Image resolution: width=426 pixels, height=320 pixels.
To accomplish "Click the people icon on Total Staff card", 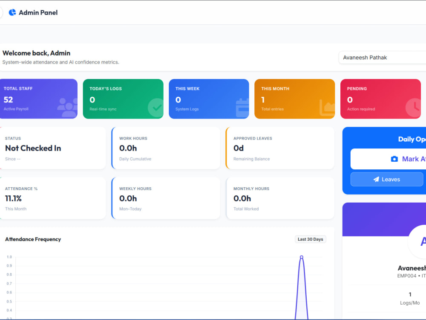I will (x=67, y=108).
